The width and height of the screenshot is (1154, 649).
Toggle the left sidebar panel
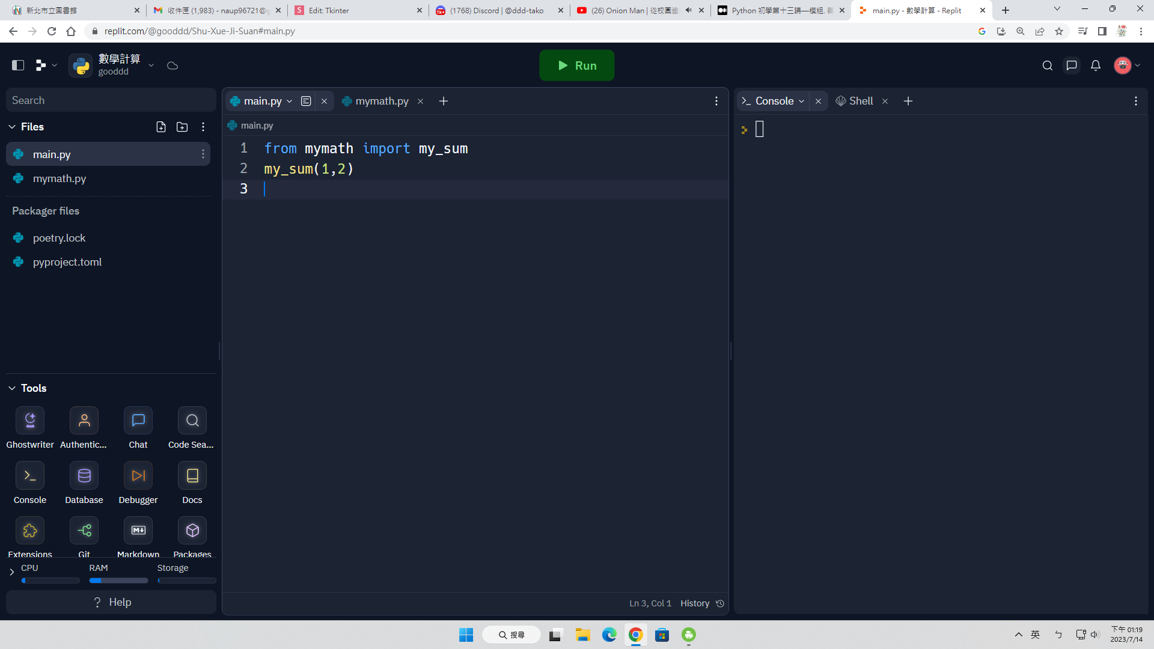(x=18, y=66)
